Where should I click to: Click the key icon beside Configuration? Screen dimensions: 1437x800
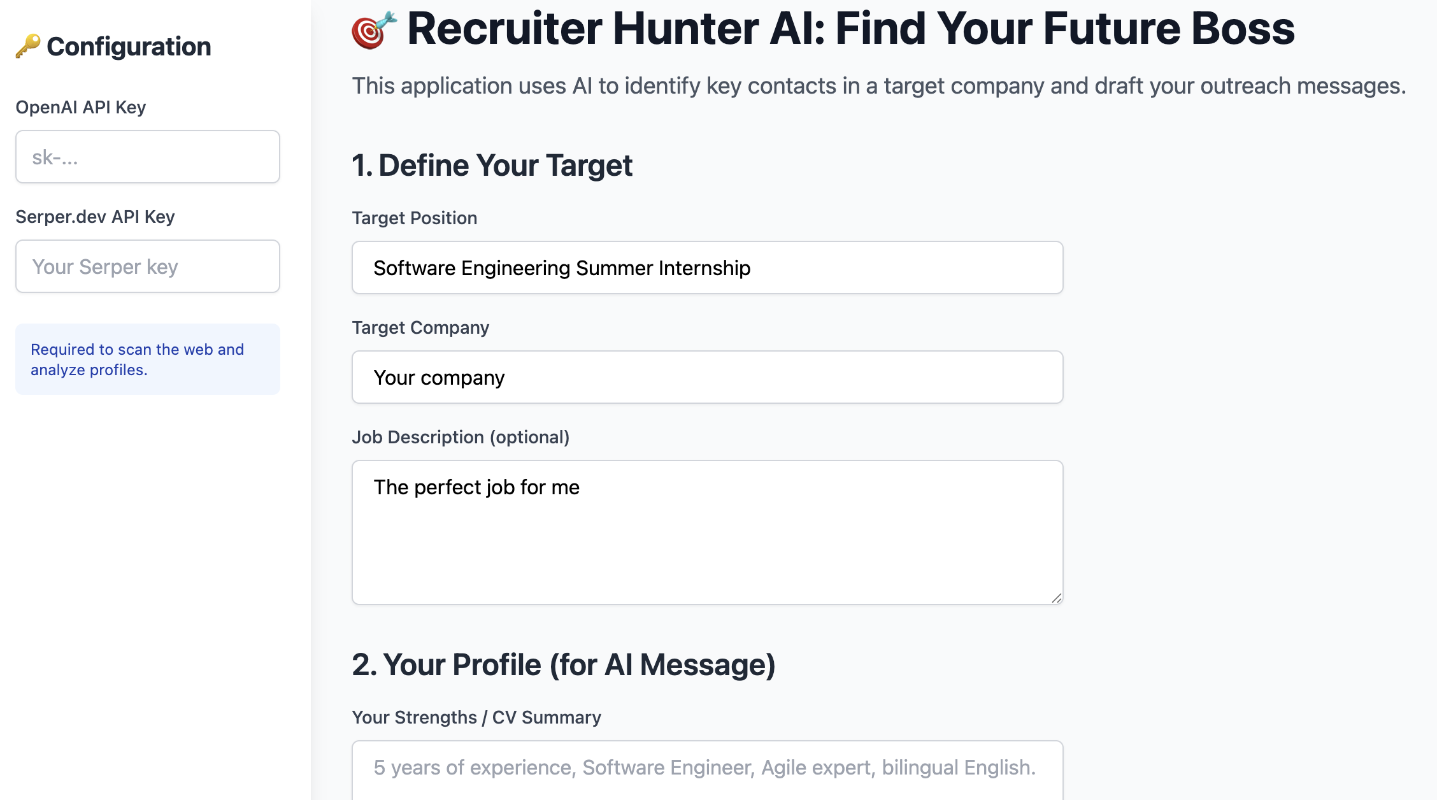click(x=30, y=45)
